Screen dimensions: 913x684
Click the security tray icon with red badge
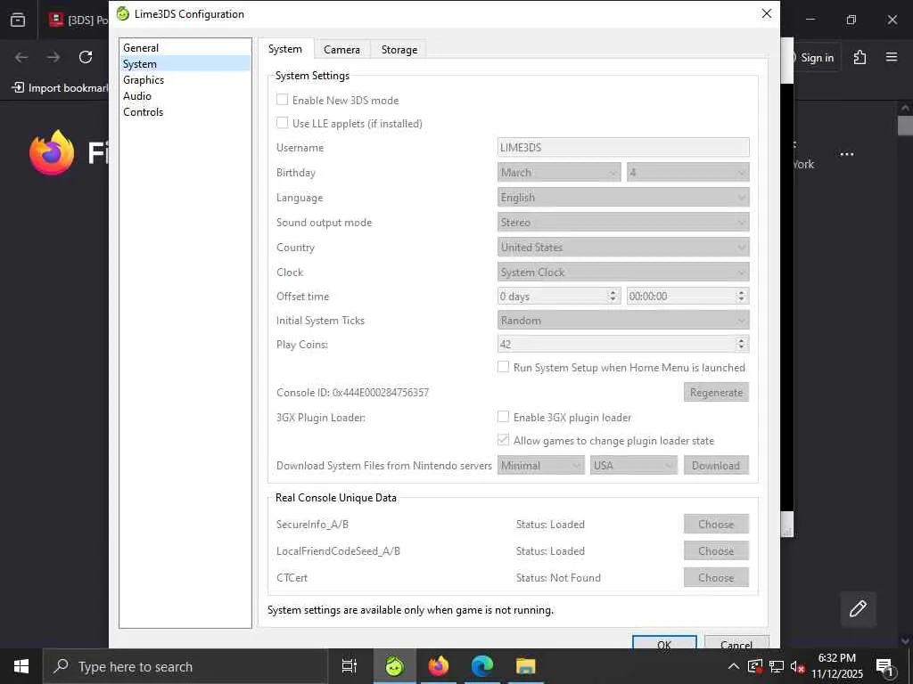[755, 666]
